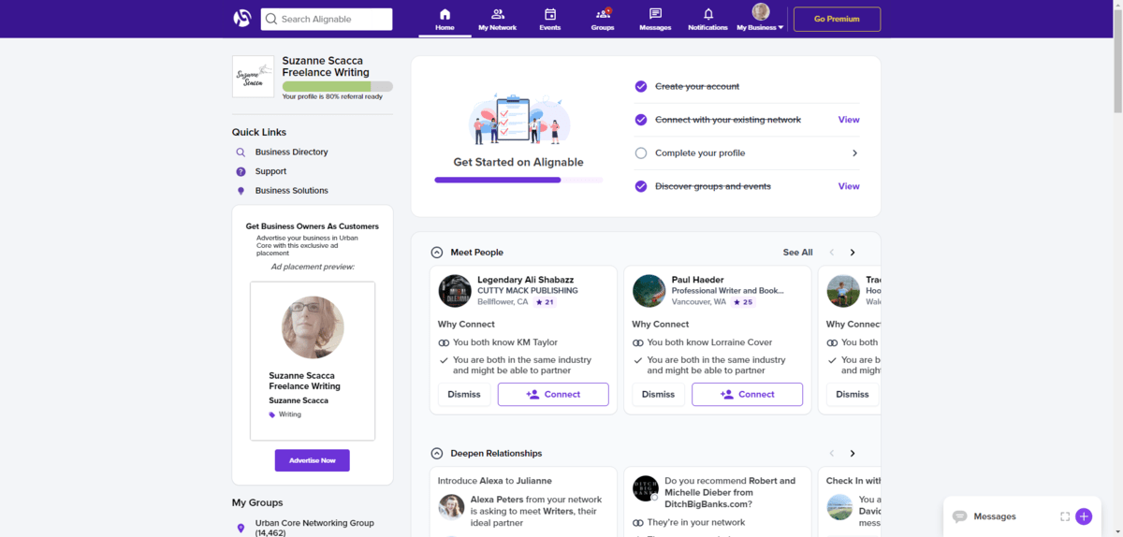Click the Create your account checkmark
The image size is (1123, 537).
pyautogui.click(x=641, y=86)
